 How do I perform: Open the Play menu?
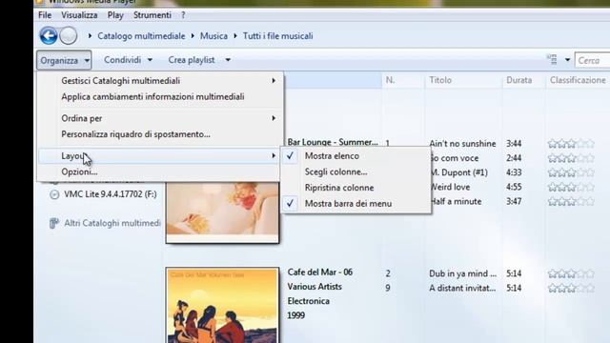pos(115,15)
